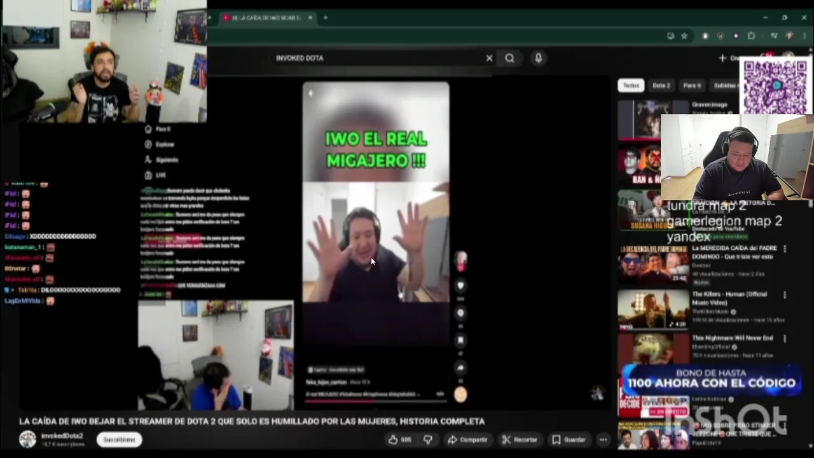This screenshot has height=458, width=814.
Task: Bookmark page with the star icon
Action: coord(684,36)
